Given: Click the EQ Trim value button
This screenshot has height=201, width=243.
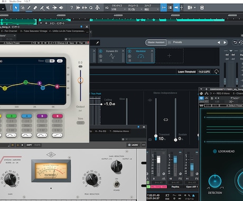Looking at the screenshot, I should point(80,123).
